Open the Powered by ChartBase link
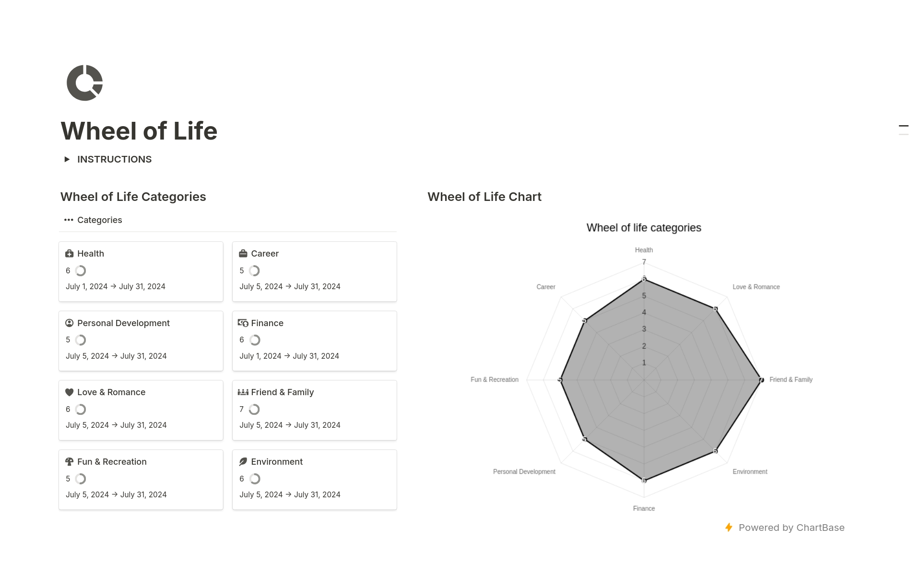921x575 pixels. pos(791,528)
